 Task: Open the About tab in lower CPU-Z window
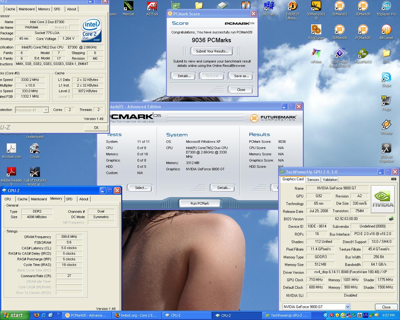point(84,199)
